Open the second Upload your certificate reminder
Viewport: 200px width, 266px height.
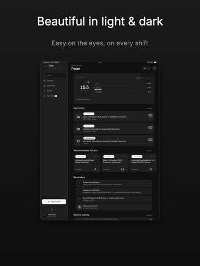pyautogui.click(x=114, y=191)
